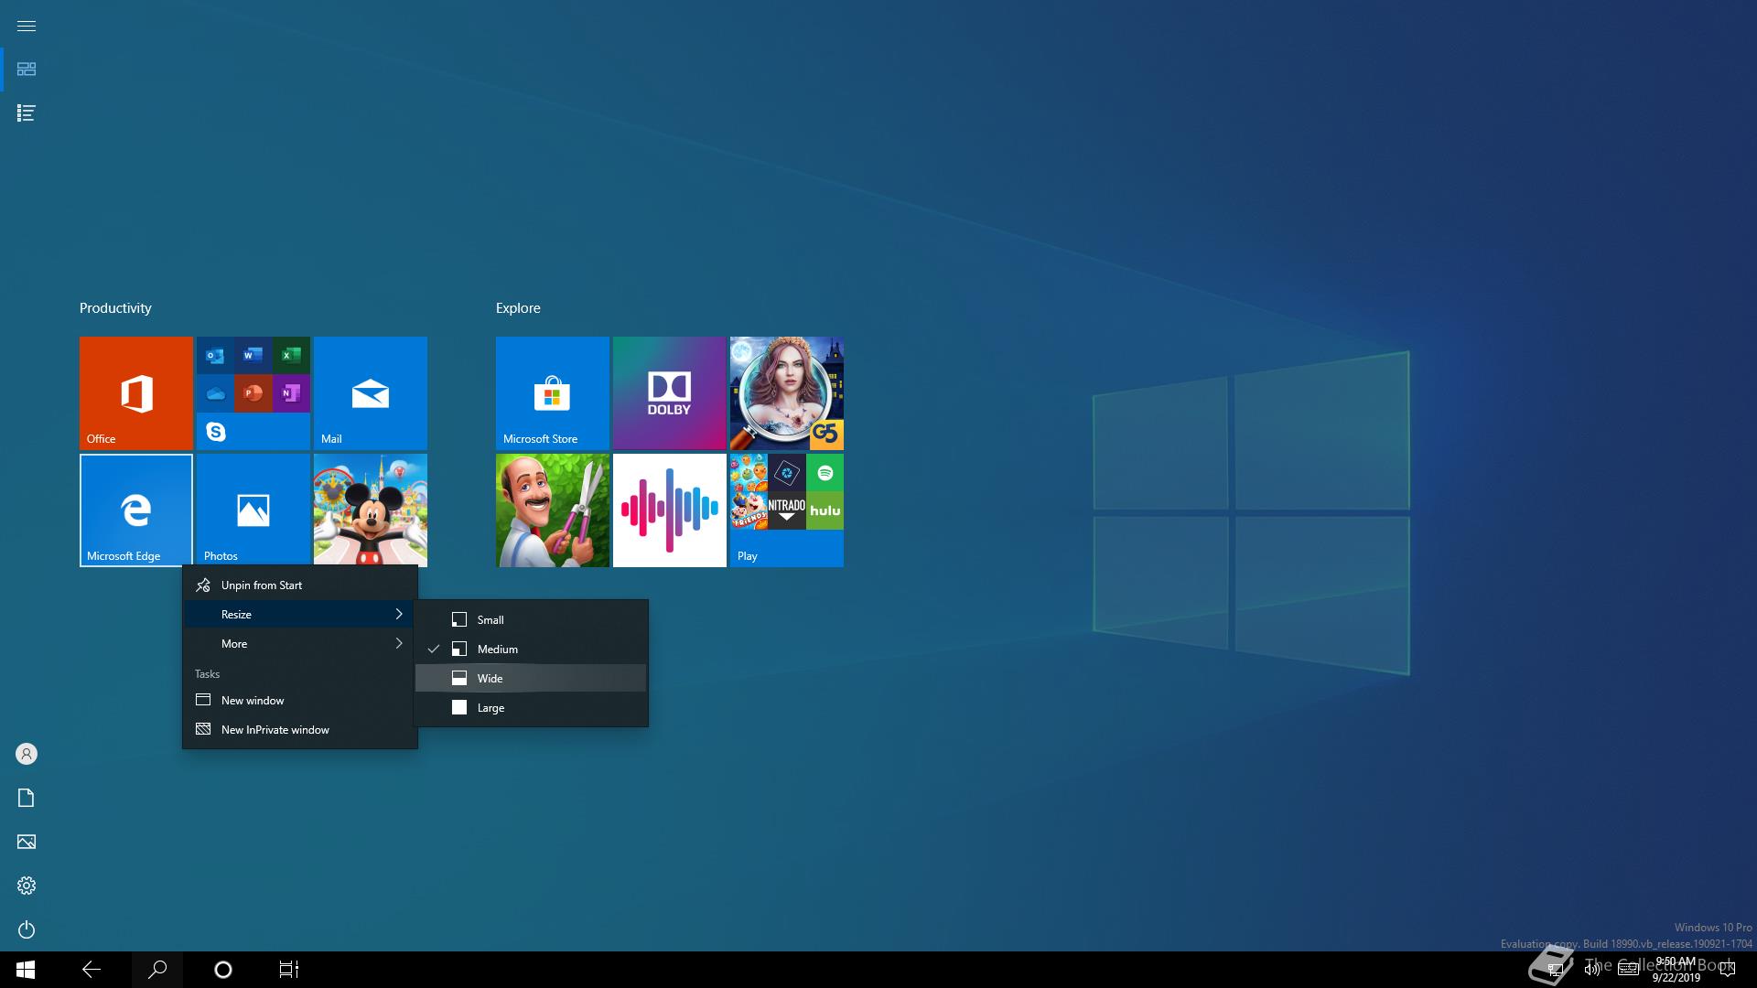This screenshot has width=1757, height=988.
Task: Open OneDrive in the Office folder tile
Action: (x=215, y=393)
